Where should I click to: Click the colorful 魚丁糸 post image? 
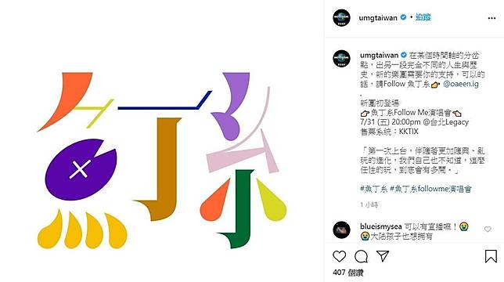(162, 141)
